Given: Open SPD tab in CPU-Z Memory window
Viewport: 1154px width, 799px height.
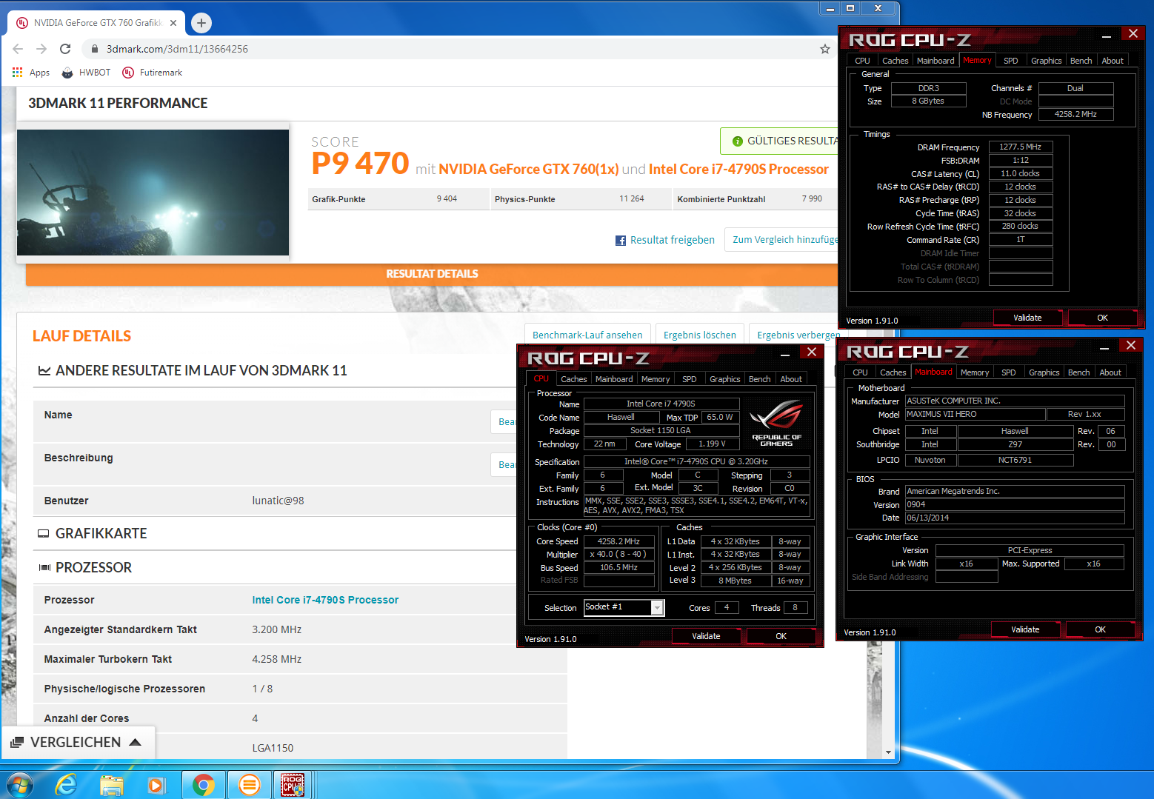Looking at the screenshot, I should 1010,61.
